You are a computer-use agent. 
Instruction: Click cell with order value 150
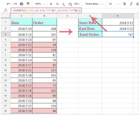(45, 106)
